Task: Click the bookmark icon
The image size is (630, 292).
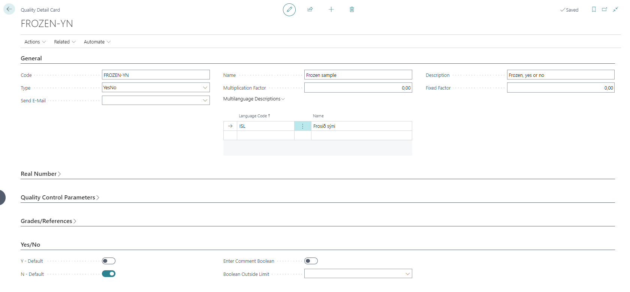Action: (594, 9)
